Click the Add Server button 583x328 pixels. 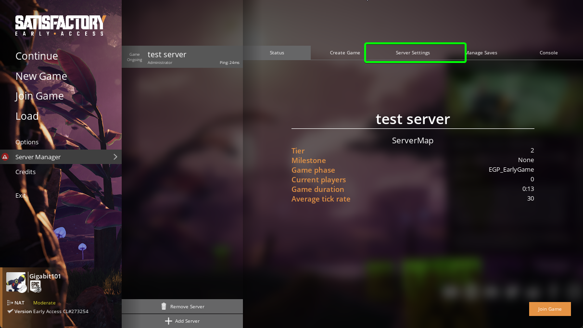click(182, 321)
